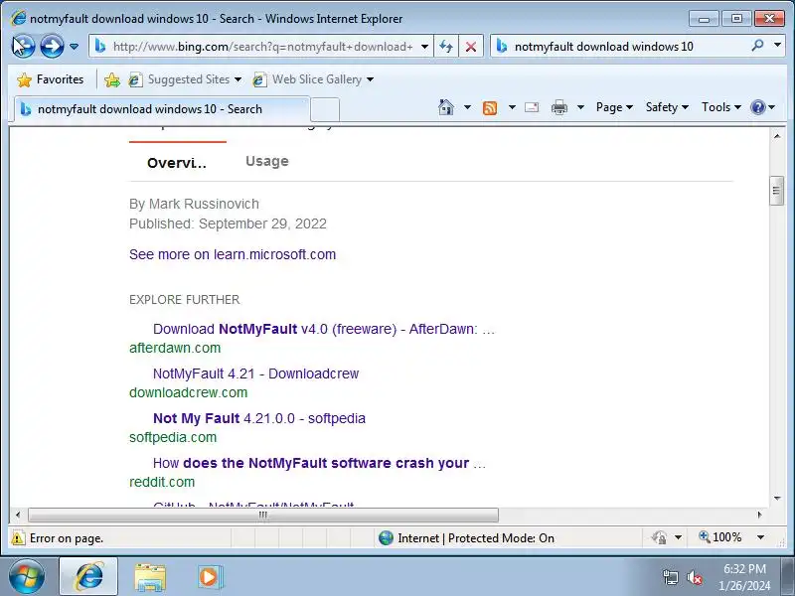Click the RSS feeds icon
This screenshot has width=795, height=596.
[x=490, y=107]
